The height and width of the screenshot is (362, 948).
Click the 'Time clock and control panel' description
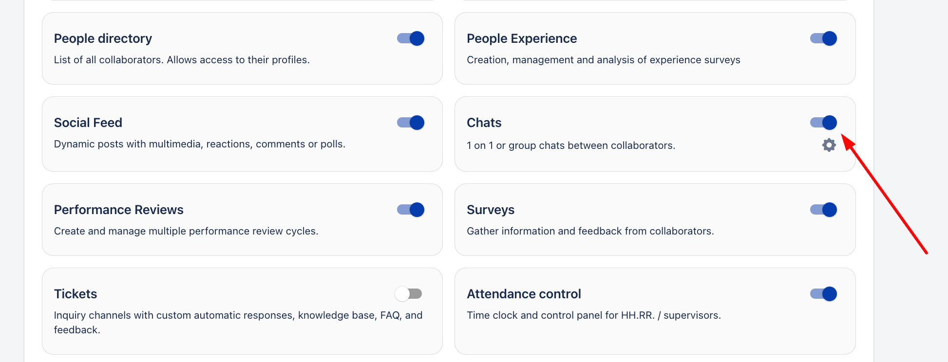tap(593, 315)
